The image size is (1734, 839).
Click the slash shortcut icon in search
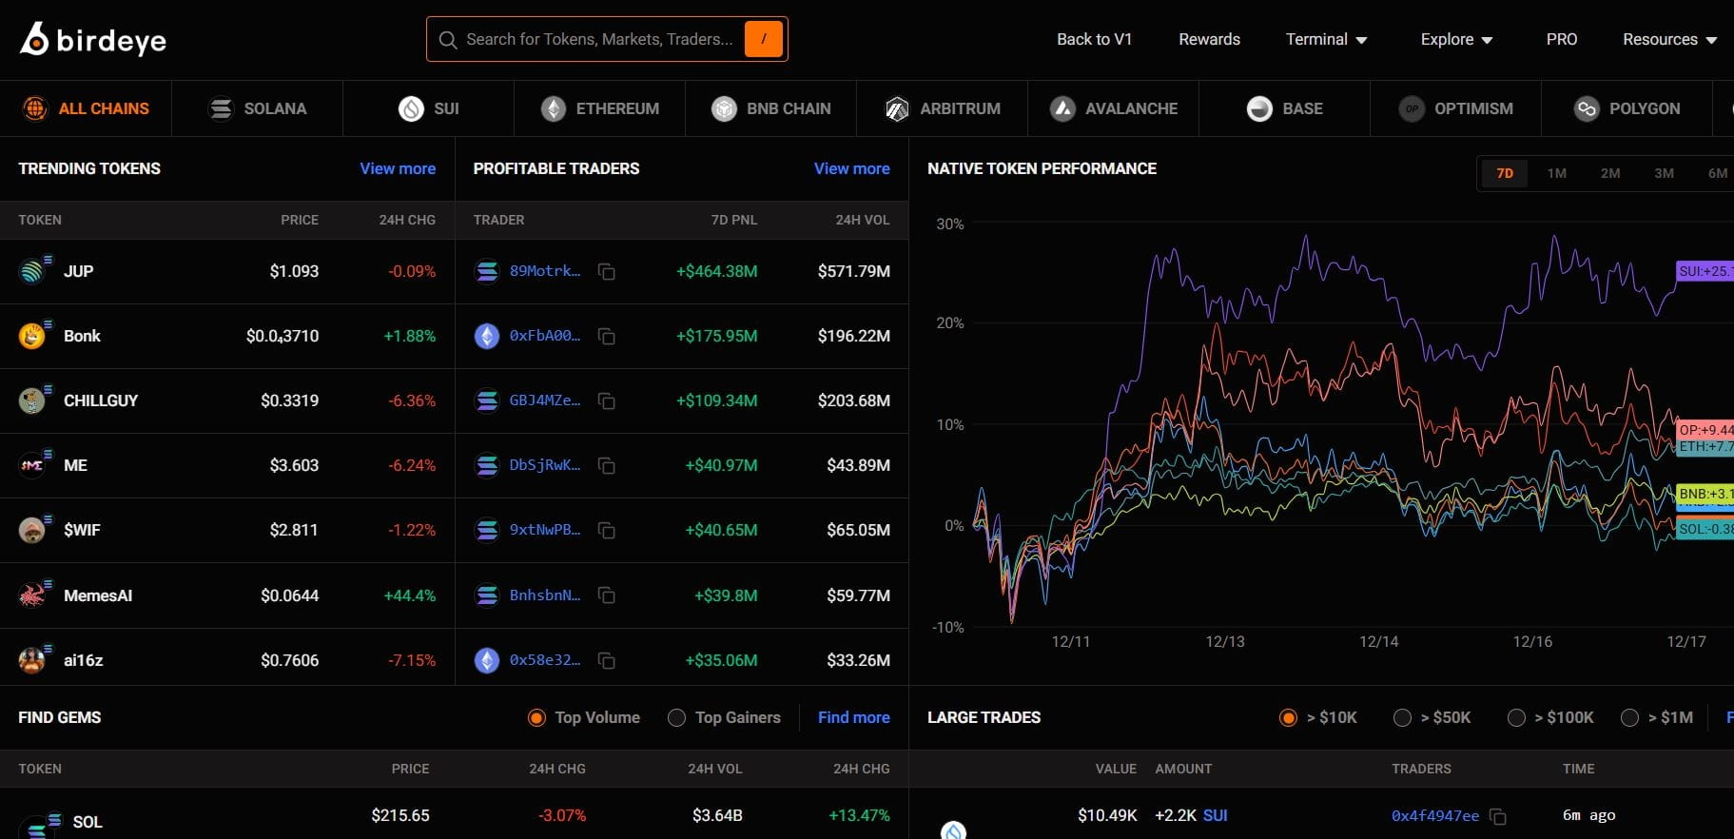coord(763,39)
